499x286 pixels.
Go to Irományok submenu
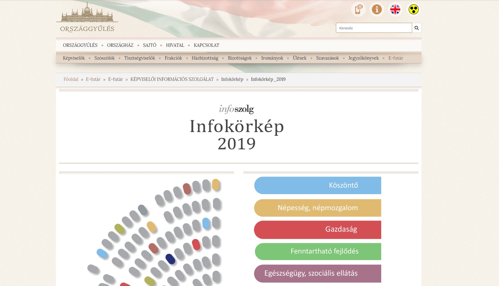[272, 58]
